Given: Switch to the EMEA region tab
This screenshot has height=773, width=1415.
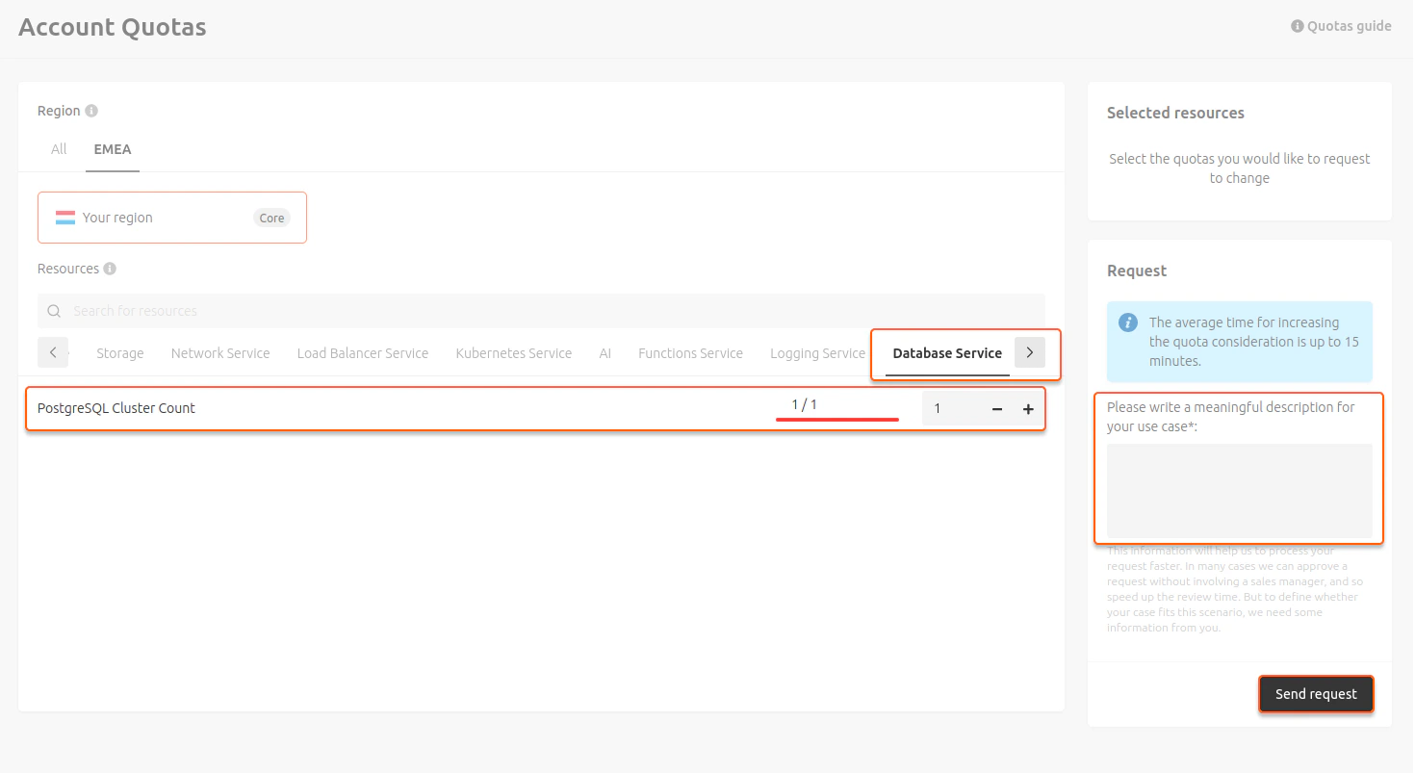Looking at the screenshot, I should click(112, 148).
